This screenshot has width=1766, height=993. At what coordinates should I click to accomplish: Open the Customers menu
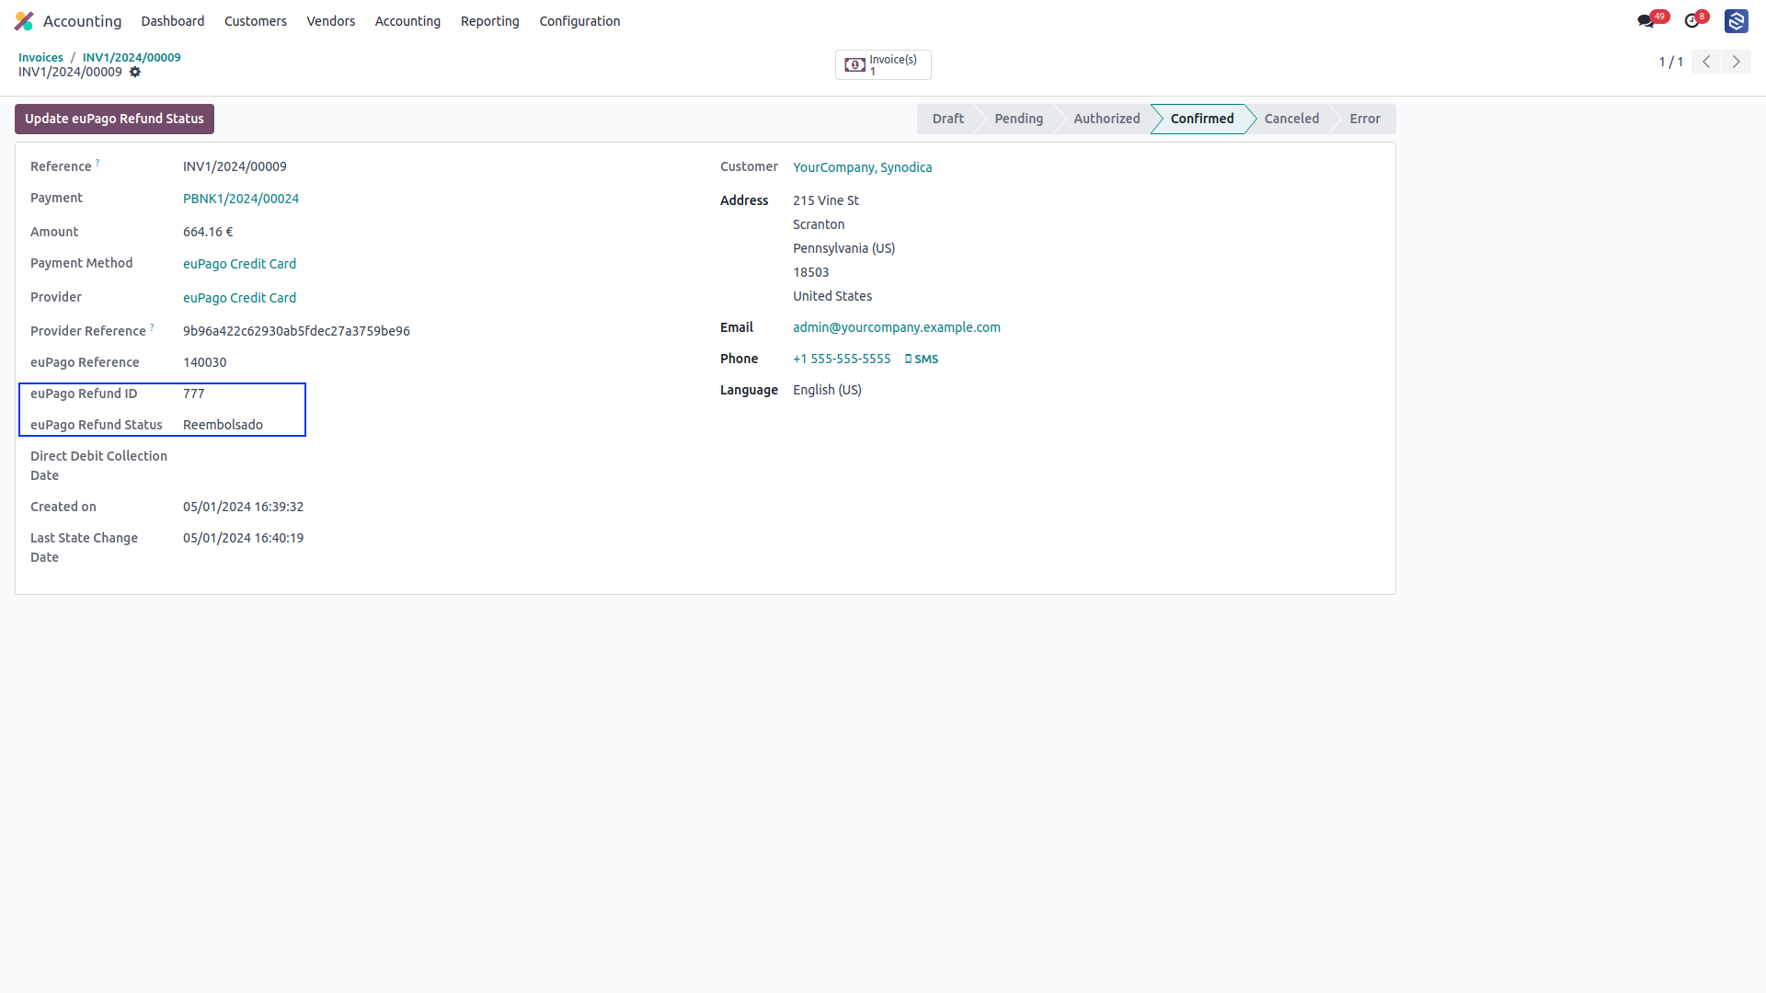click(x=256, y=21)
